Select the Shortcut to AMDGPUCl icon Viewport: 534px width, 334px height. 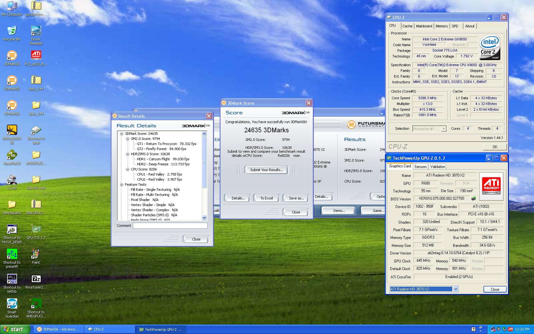(x=36, y=308)
